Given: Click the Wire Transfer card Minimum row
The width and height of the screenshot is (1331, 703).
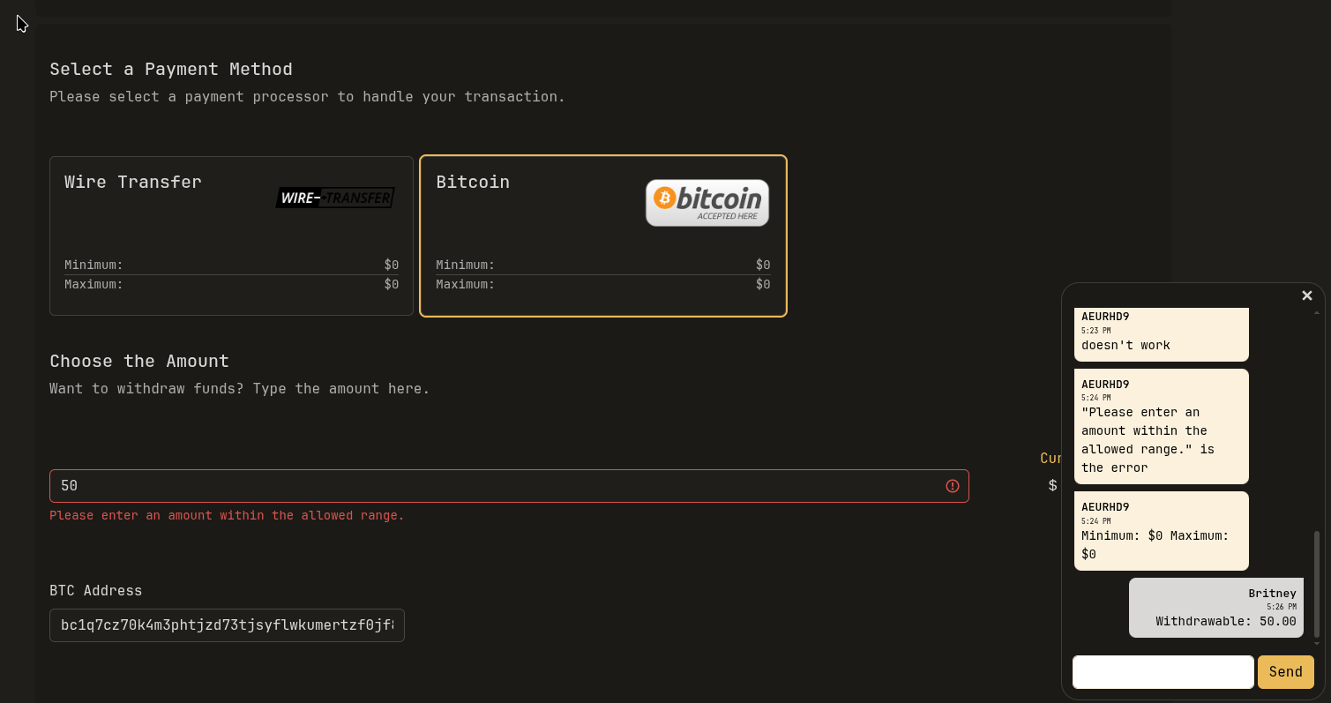Looking at the screenshot, I should (231, 265).
